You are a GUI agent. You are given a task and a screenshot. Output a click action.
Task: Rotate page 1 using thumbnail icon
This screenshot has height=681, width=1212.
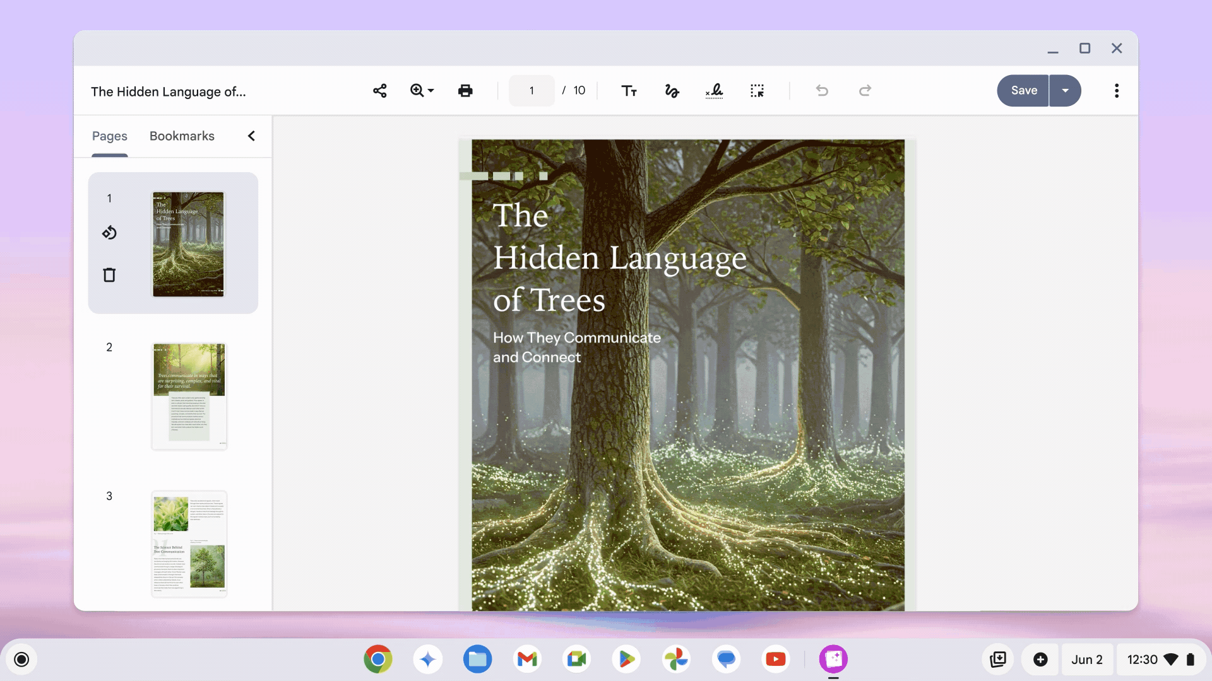coord(109,233)
